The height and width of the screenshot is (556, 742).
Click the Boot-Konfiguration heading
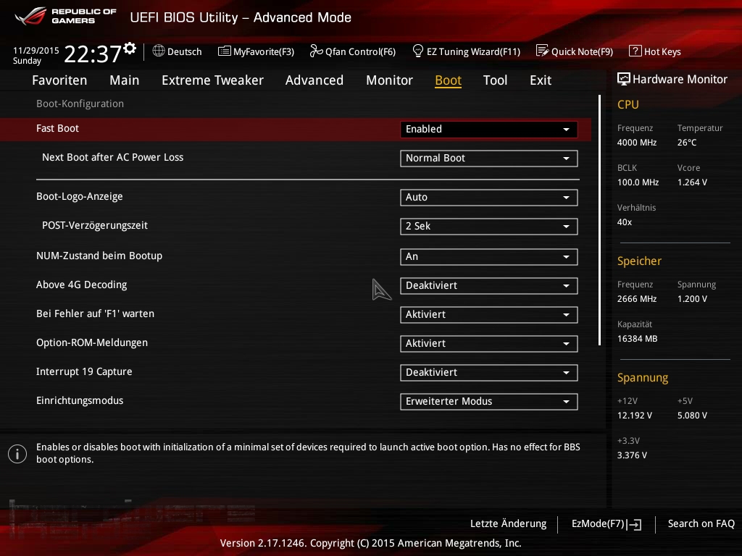(80, 104)
